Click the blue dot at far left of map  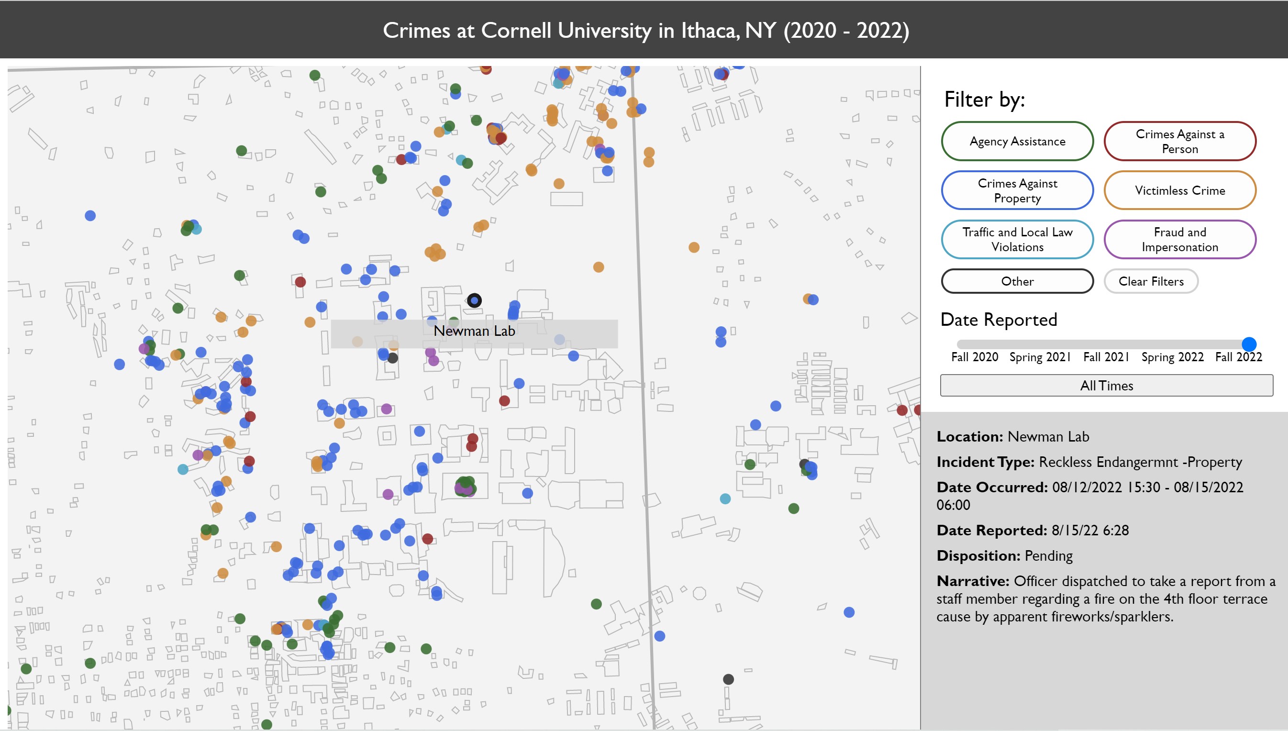[90, 215]
